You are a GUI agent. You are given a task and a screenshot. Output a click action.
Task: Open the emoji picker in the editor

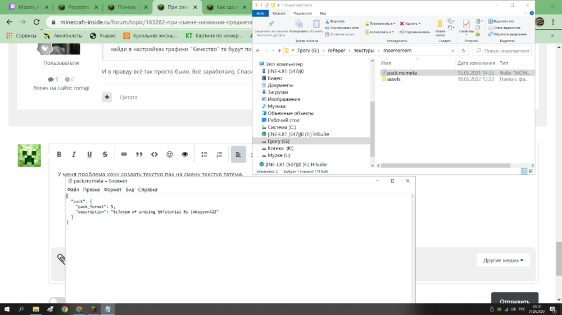(170, 155)
